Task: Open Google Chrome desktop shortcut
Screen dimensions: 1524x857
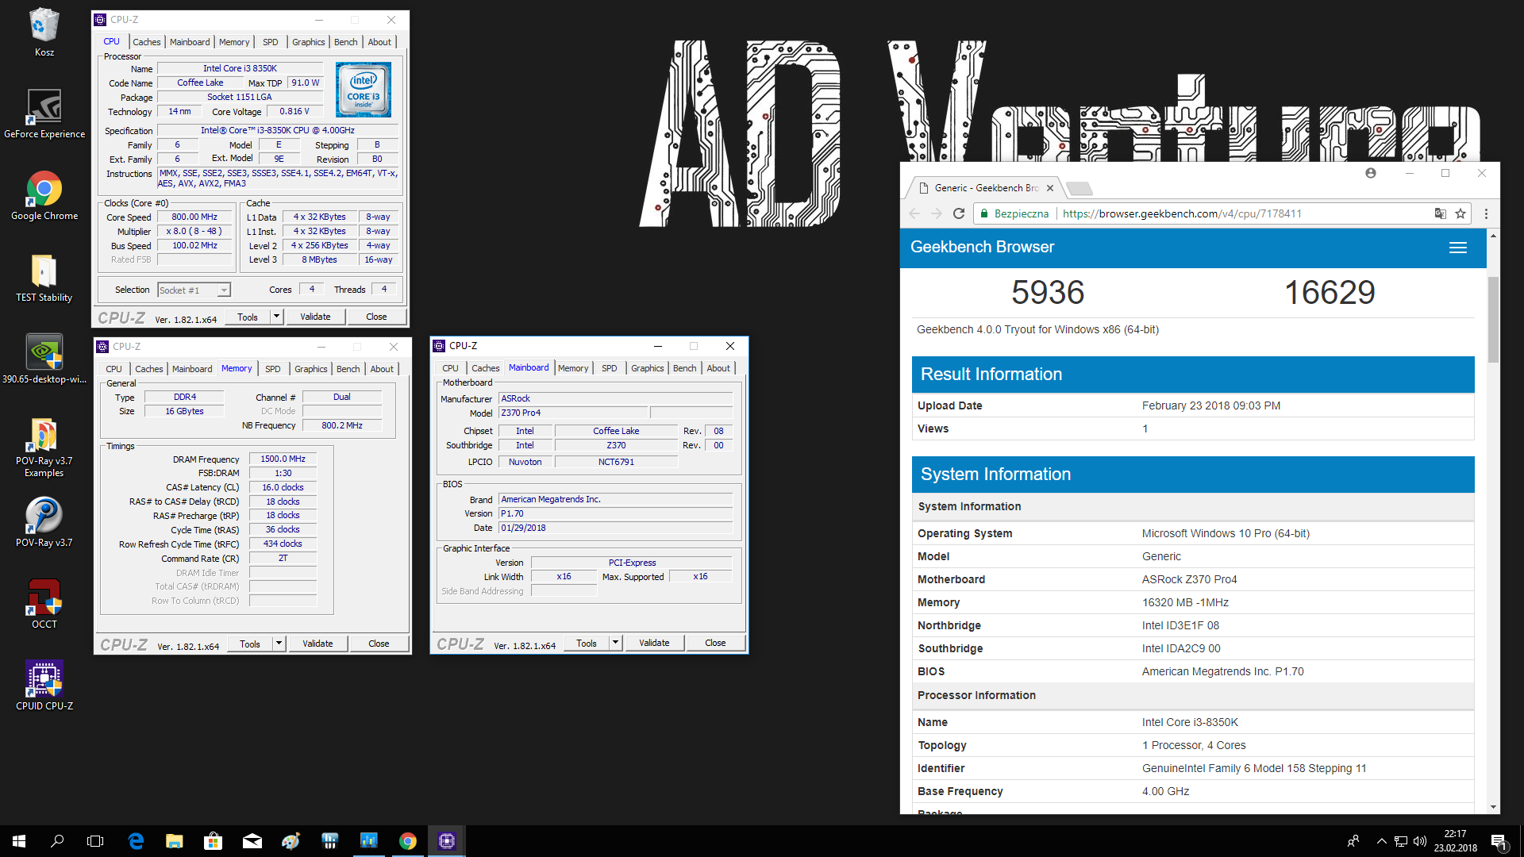Action: click(44, 195)
